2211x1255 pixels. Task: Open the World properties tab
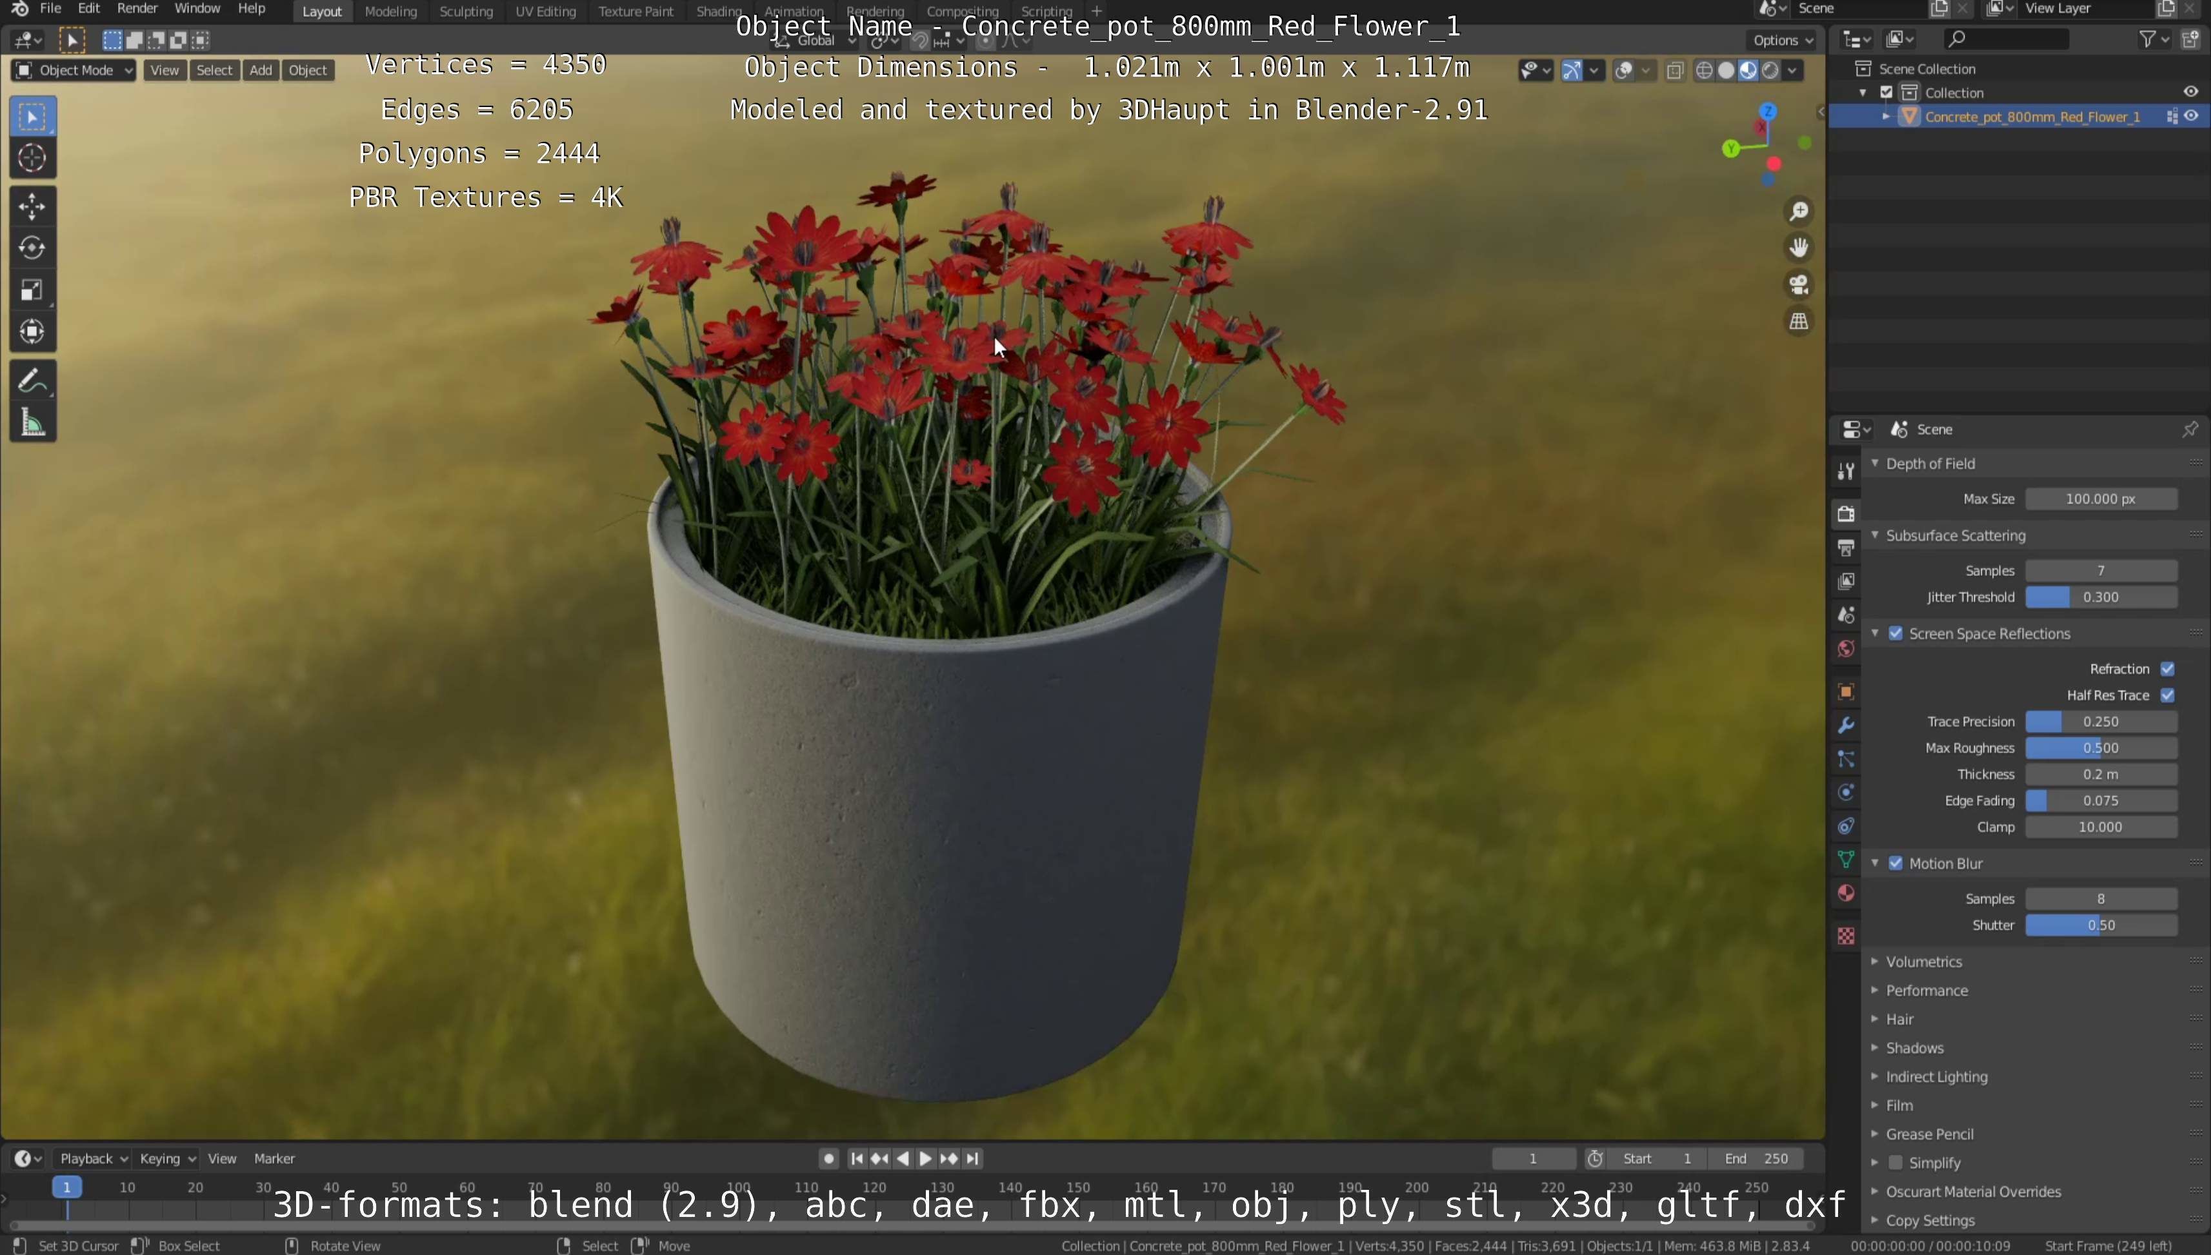(x=1845, y=648)
